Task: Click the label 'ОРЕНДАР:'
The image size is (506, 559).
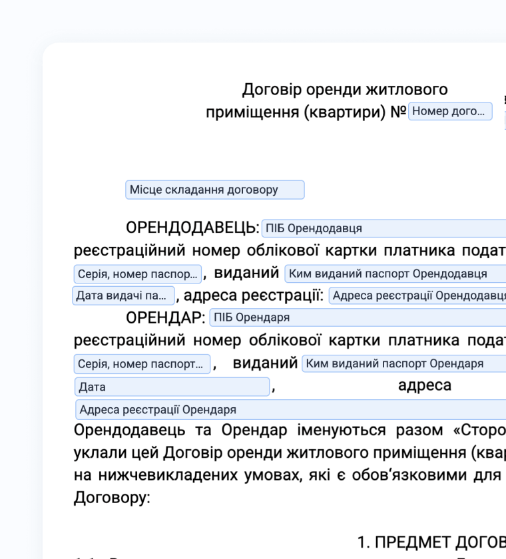Action: tap(166, 317)
